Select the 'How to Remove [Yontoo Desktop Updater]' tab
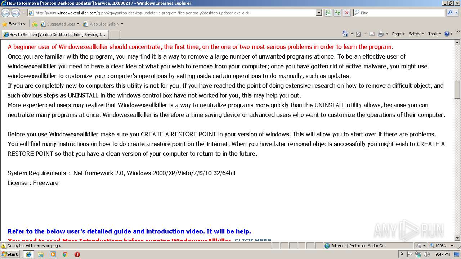 click(x=55, y=35)
